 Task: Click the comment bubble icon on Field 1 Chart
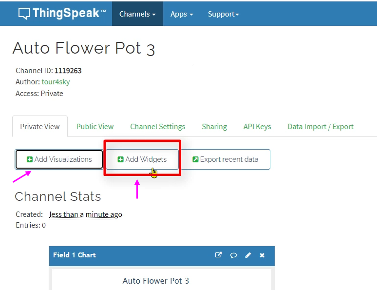233,255
